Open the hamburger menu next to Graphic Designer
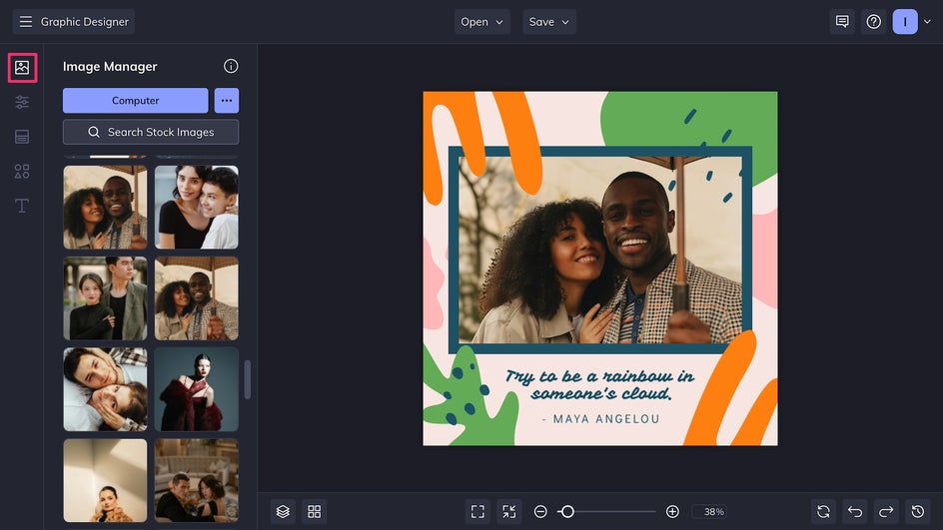 pos(25,22)
